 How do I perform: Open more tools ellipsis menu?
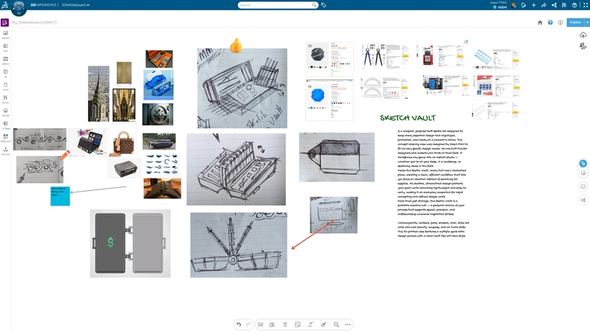tap(348, 325)
